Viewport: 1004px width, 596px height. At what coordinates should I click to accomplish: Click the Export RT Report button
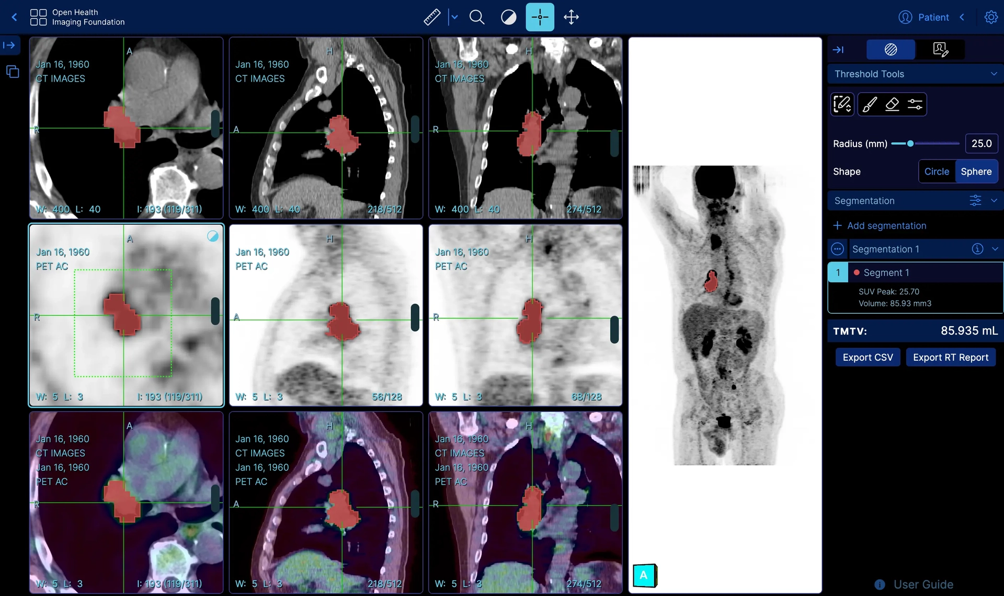(951, 357)
